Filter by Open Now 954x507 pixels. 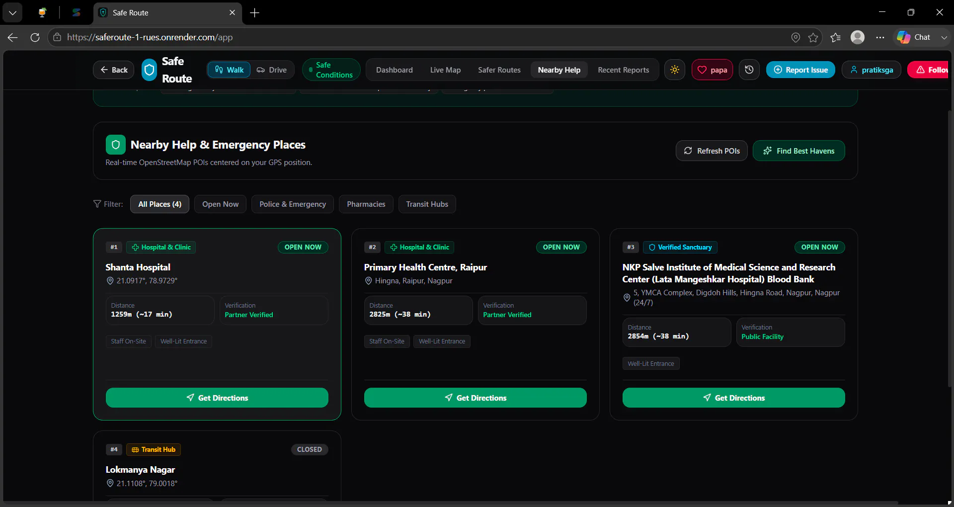click(x=220, y=204)
